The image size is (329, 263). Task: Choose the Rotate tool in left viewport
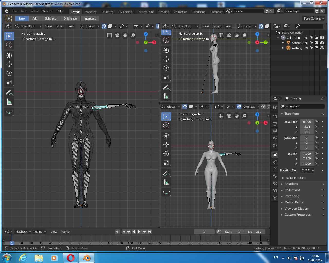click(x=9, y=73)
